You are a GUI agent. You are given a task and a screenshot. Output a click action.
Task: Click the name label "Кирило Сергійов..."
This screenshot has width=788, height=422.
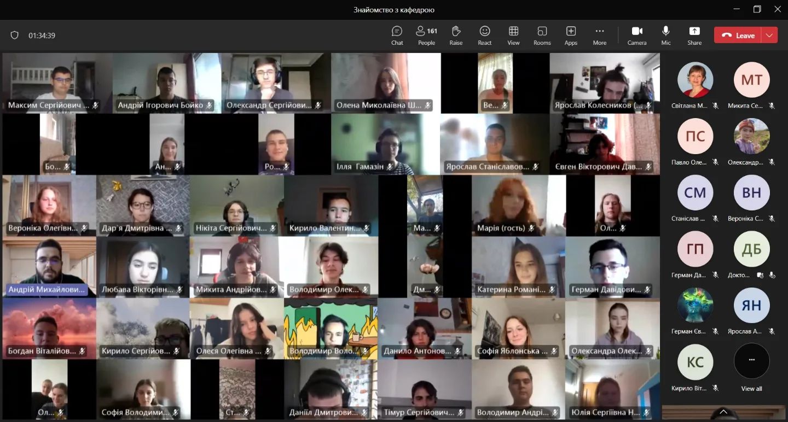coord(136,351)
